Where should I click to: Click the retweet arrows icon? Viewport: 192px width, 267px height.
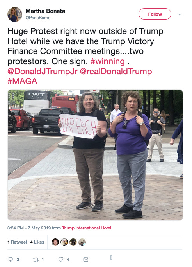36,259
